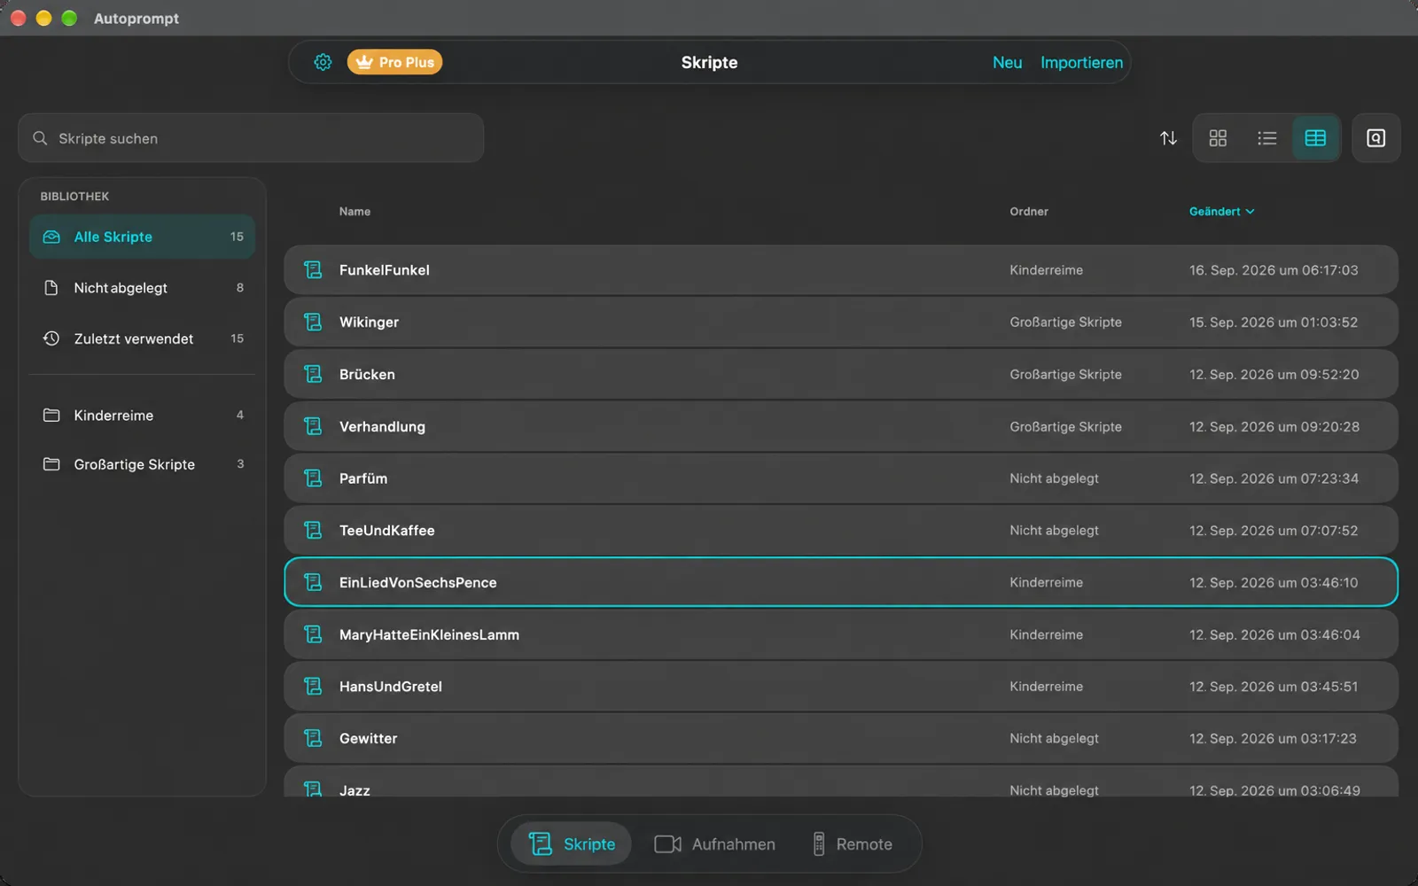
Task: Click the Großartige Skripte folder icon in sidebar
Action: point(51,464)
